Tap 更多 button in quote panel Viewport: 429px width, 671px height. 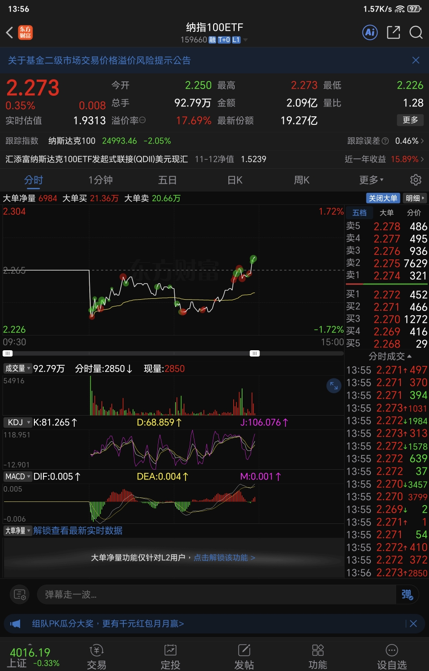410,120
